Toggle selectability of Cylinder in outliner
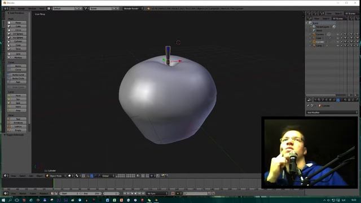Screen dimensions: 361x203 click(x=342, y=42)
